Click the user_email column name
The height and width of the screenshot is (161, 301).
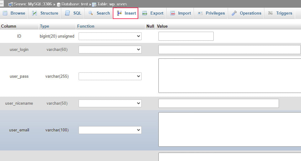pyautogui.click(x=19, y=130)
